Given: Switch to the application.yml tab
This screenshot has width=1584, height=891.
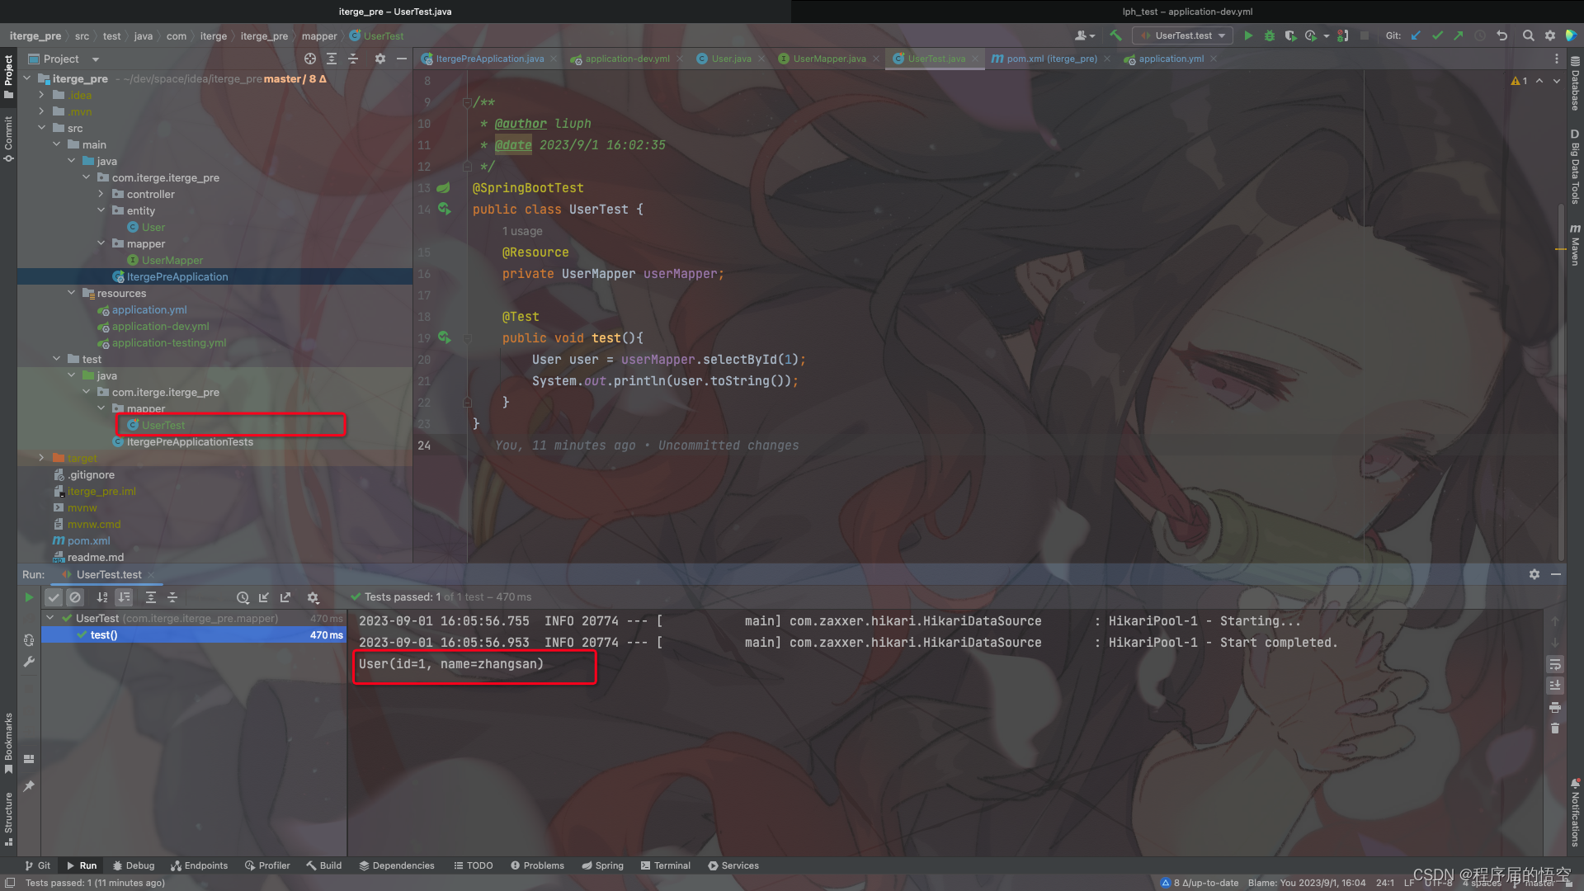Looking at the screenshot, I should (1171, 59).
